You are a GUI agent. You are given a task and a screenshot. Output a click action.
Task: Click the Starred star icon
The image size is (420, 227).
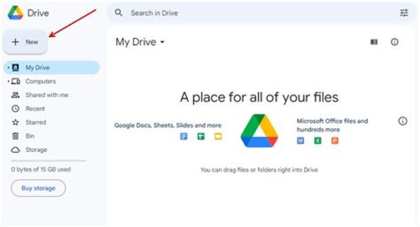(16, 122)
